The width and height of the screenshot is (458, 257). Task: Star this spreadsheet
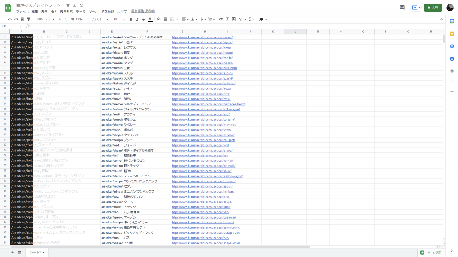(x=68, y=5)
